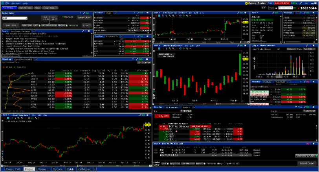Open 2 Week/30 min candles period dropdown
The height and width of the screenshot is (172, 319).
pyautogui.click(x=174, y=13)
